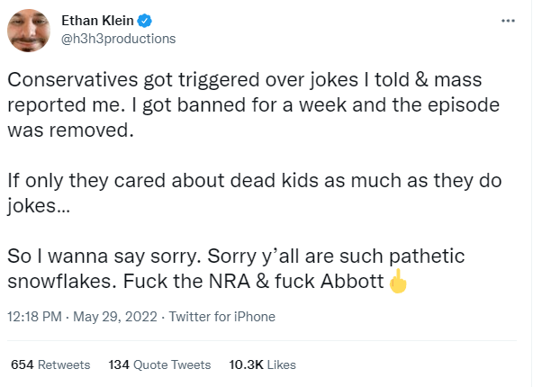Open the Ethan Klein display name

pyautogui.click(x=97, y=21)
